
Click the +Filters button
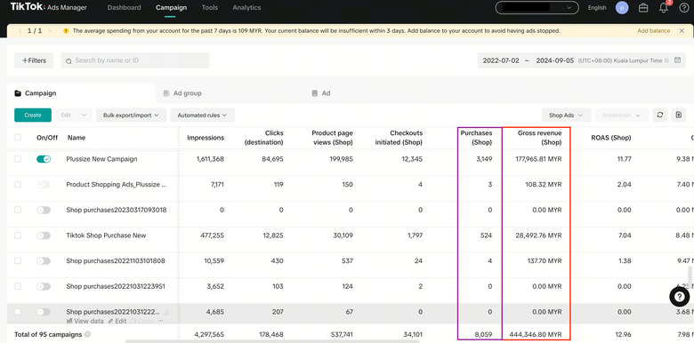pyautogui.click(x=34, y=60)
